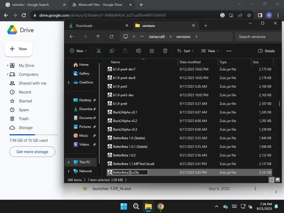
Task: Refresh the versions folder view
Action: pos(111,37)
